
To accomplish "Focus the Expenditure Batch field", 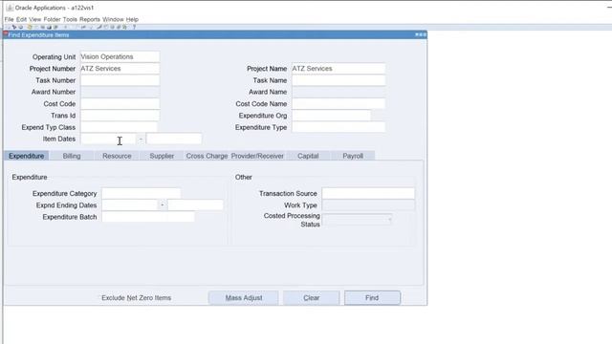I will [148, 217].
